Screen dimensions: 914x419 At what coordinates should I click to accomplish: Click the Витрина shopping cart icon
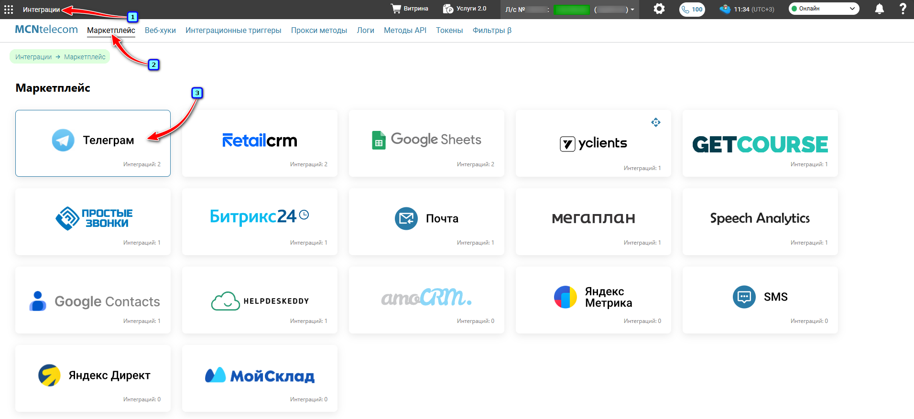point(396,9)
